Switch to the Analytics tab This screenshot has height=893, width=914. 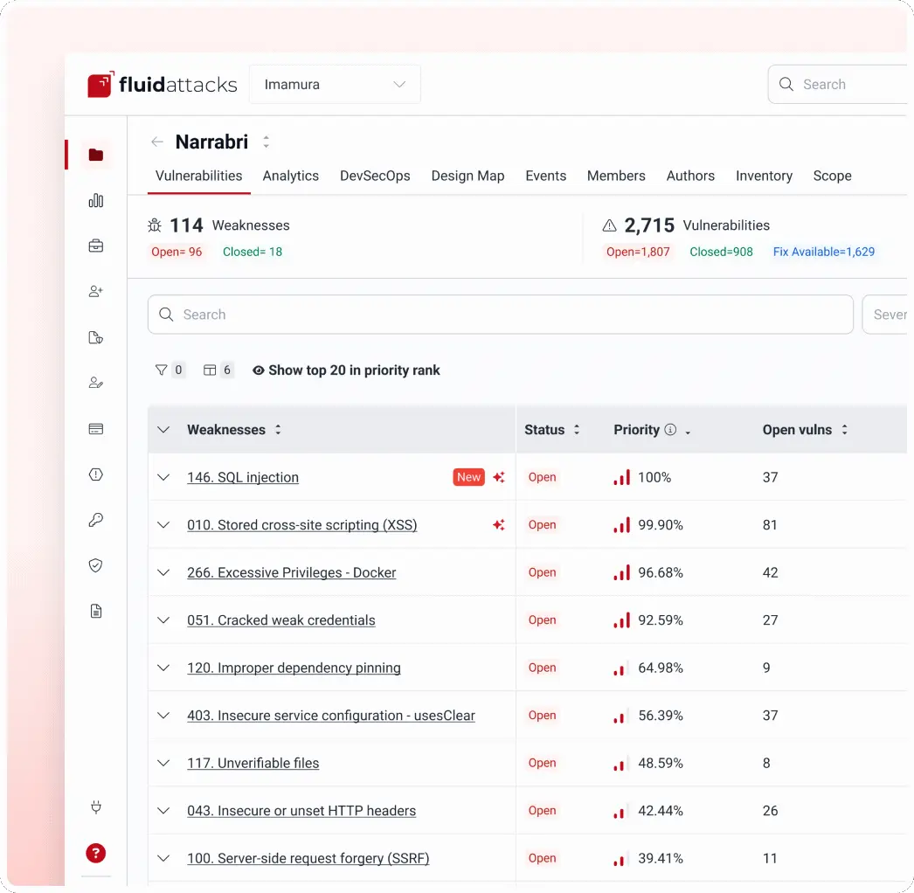290,176
